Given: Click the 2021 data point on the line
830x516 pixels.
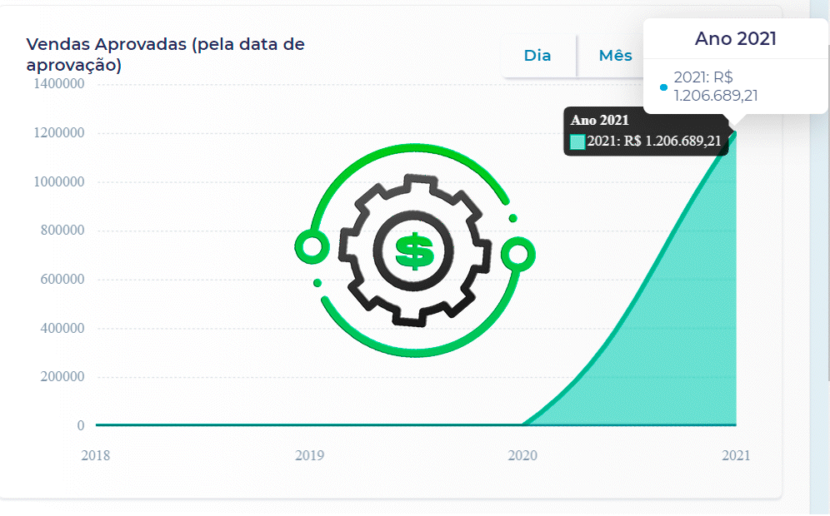Looking at the screenshot, I should 736,131.
